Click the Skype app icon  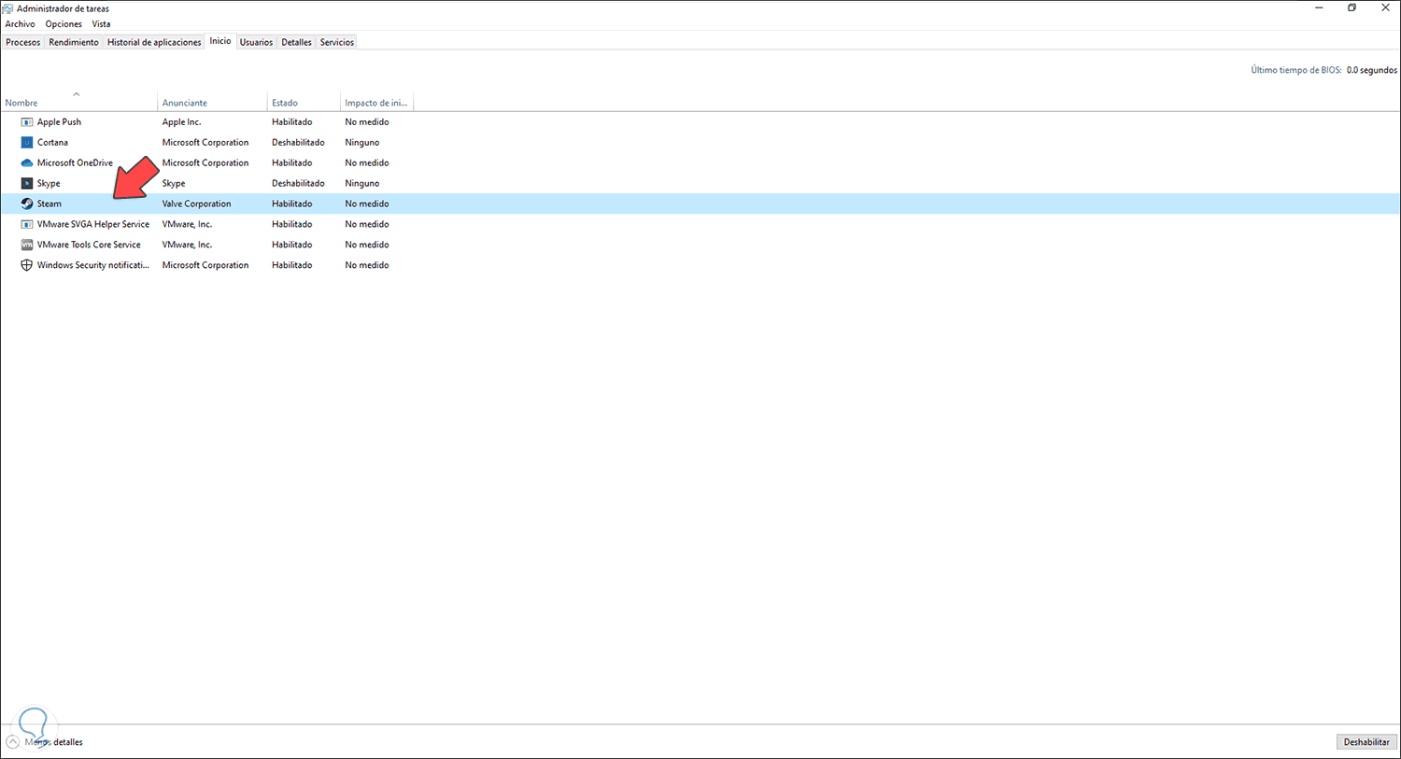[27, 184]
